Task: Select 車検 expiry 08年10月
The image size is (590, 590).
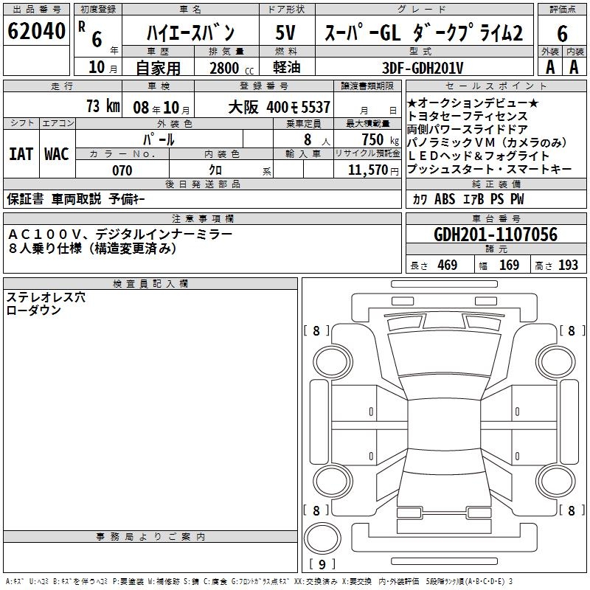Action: tap(162, 108)
